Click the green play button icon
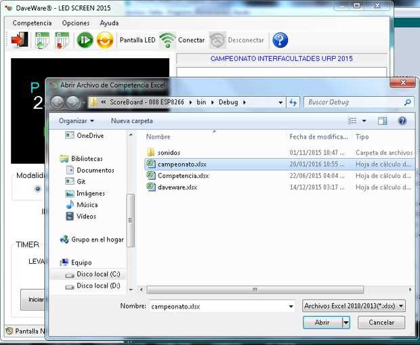The image size is (420, 345). [85, 40]
